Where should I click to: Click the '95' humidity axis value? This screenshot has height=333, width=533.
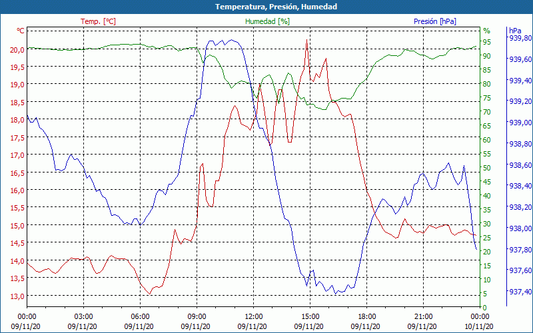click(487, 42)
